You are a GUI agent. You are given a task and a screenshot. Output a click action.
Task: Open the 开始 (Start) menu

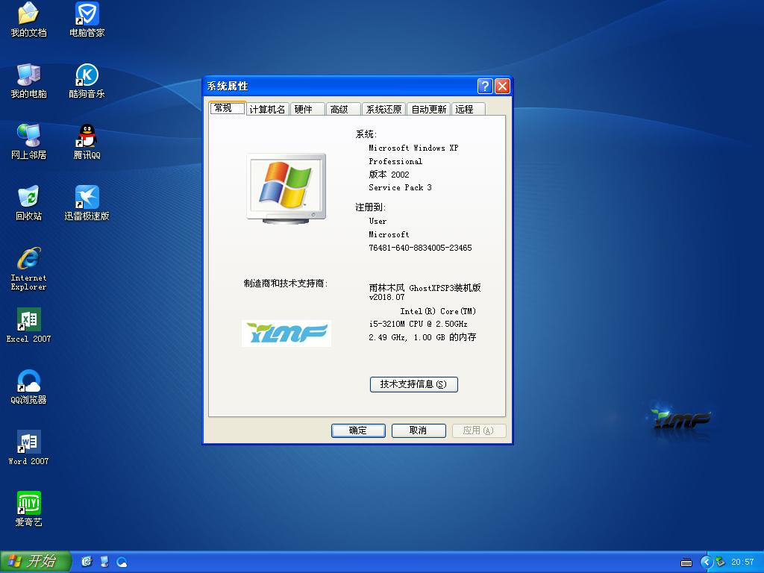coord(35,561)
